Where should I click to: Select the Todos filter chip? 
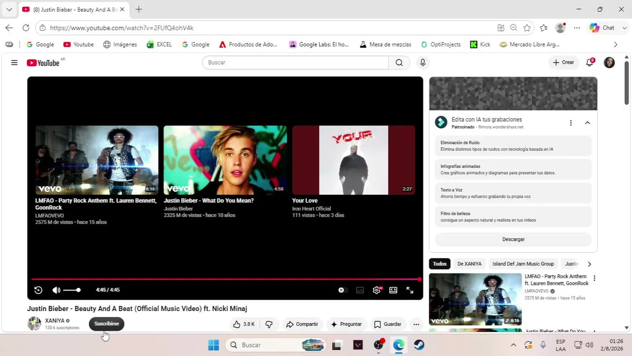pyautogui.click(x=440, y=264)
